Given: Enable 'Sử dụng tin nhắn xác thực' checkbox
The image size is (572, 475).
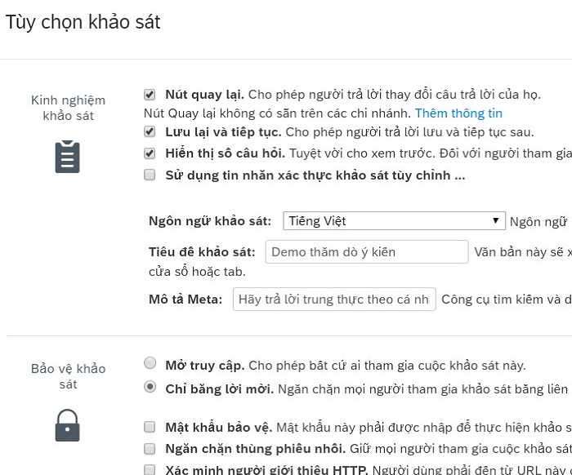Looking at the screenshot, I should pyautogui.click(x=150, y=175).
